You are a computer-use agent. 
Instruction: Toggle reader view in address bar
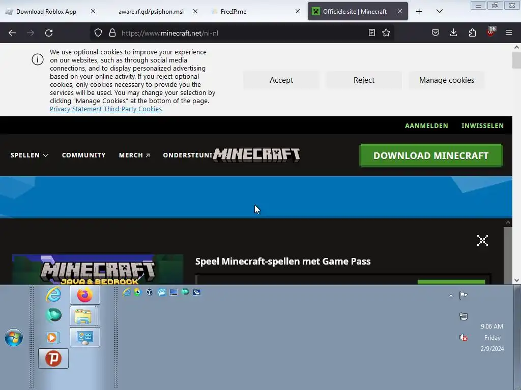(372, 32)
